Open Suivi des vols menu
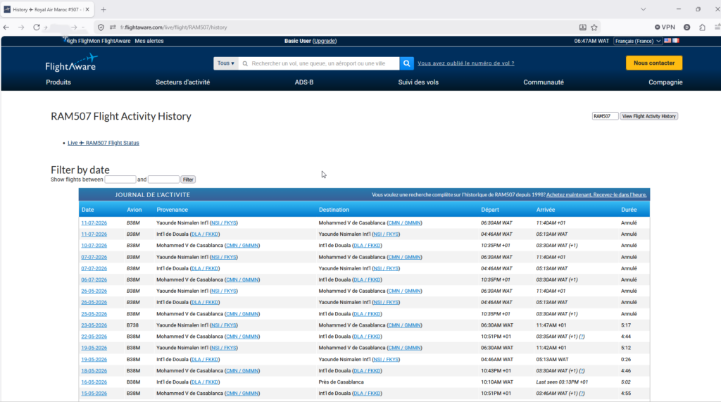Screen dimensions: 721x402 point(418,82)
